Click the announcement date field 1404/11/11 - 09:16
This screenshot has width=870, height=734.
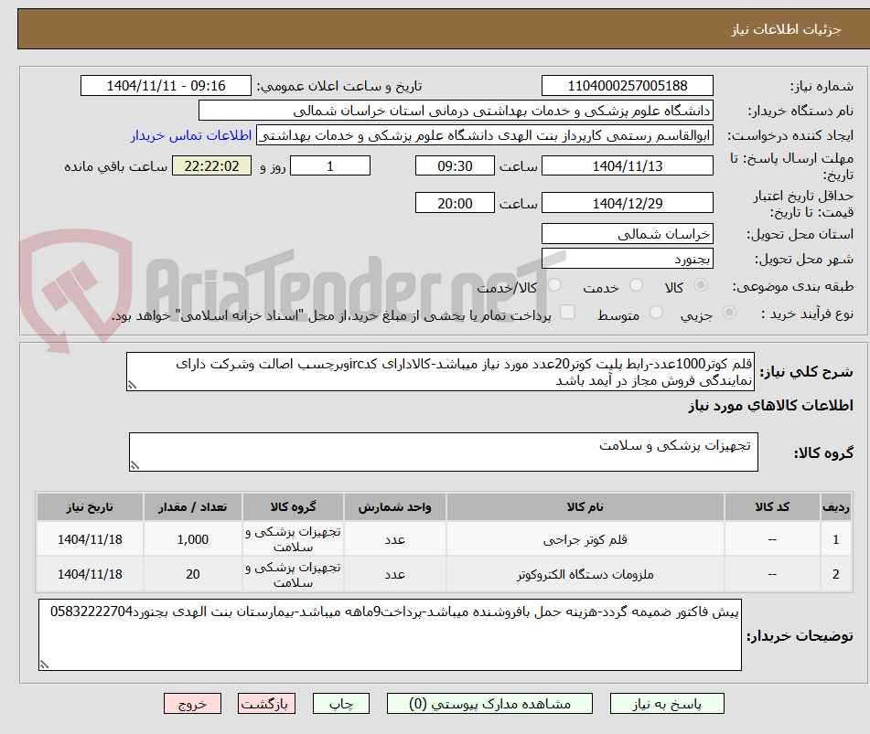tap(166, 86)
